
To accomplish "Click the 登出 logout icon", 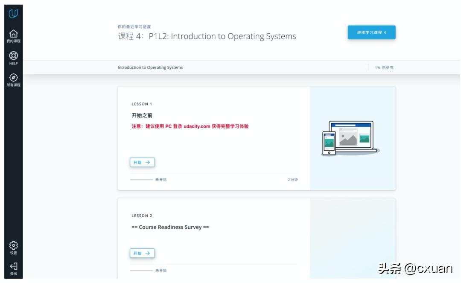I will point(13,266).
